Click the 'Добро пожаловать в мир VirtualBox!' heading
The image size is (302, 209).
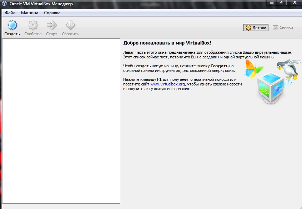(x=170, y=43)
